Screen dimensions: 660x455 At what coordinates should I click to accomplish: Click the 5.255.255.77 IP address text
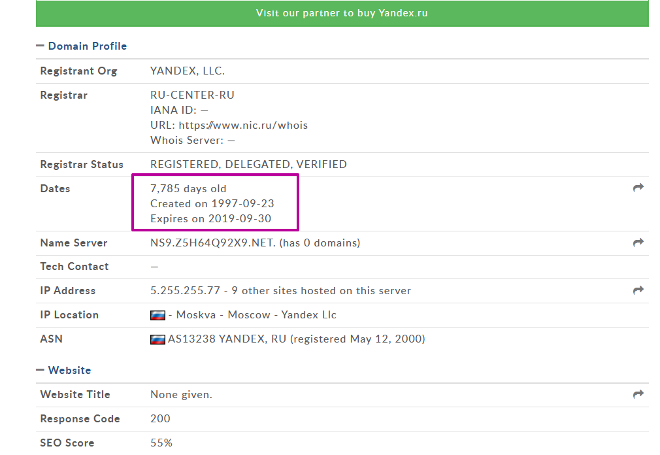point(185,291)
